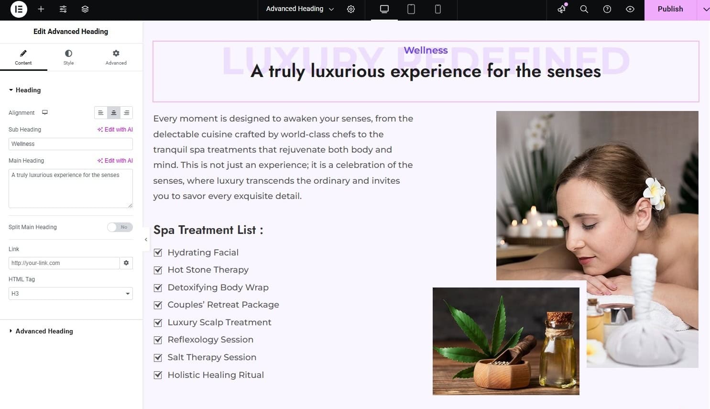This screenshot has width=710, height=409.
Task: Click Reflexology Session checkbox icon
Action: click(x=158, y=340)
